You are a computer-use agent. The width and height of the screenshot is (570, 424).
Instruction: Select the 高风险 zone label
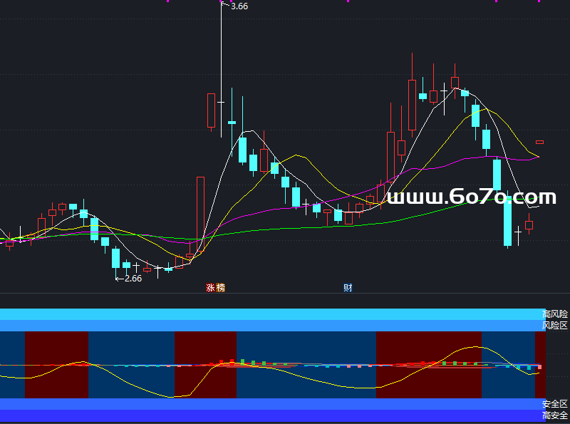tap(555, 314)
